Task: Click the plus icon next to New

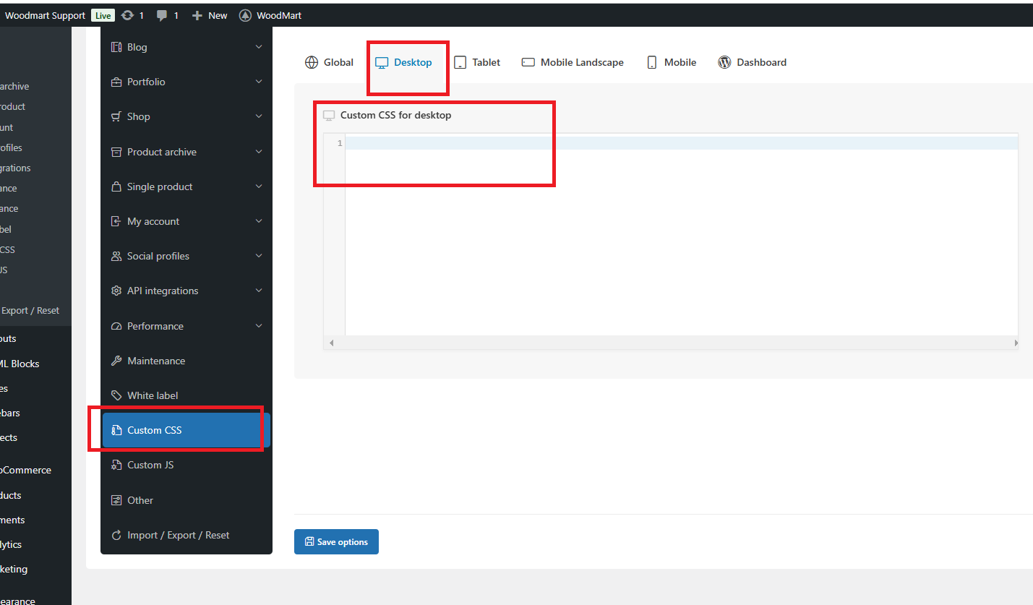Action: [x=197, y=15]
